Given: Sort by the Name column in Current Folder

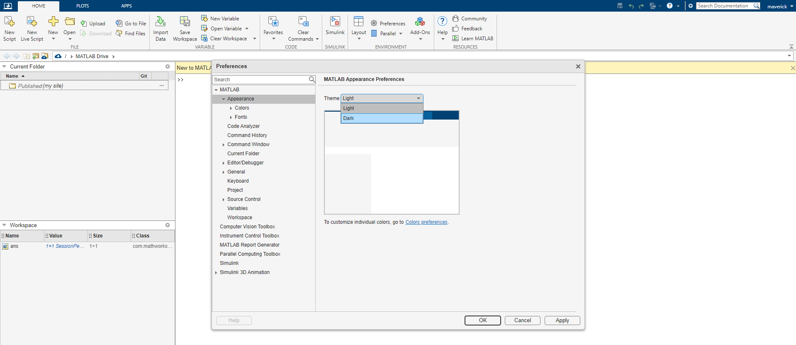Looking at the screenshot, I should (70, 76).
